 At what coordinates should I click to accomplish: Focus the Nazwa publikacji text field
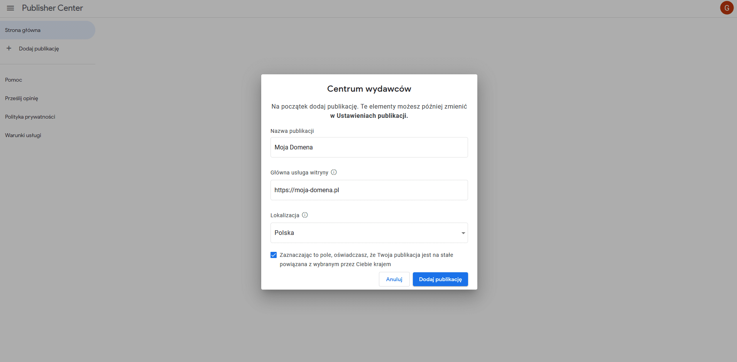click(x=369, y=147)
